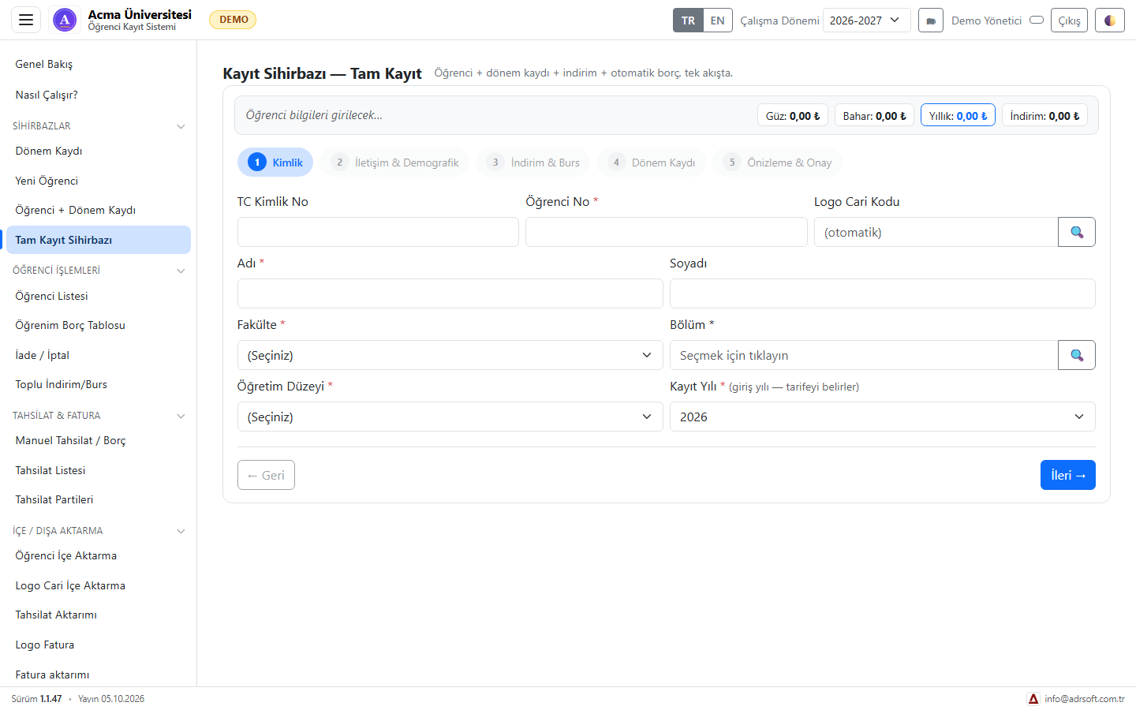
Task: Focus the Soyadı input field
Action: [x=883, y=293]
